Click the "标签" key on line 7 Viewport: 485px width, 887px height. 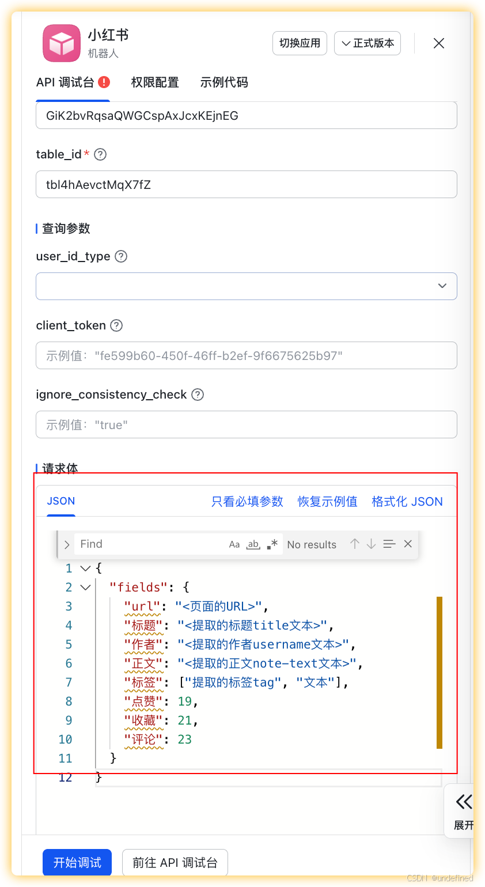(144, 683)
